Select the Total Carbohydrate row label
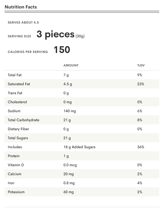This screenshot has width=165, height=208. [x=24, y=120]
